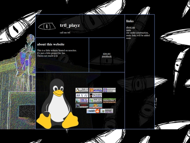Click the 'I hate Microsoft' badge
The width and height of the screenshot is (190, 143).
tap(82, 106)
